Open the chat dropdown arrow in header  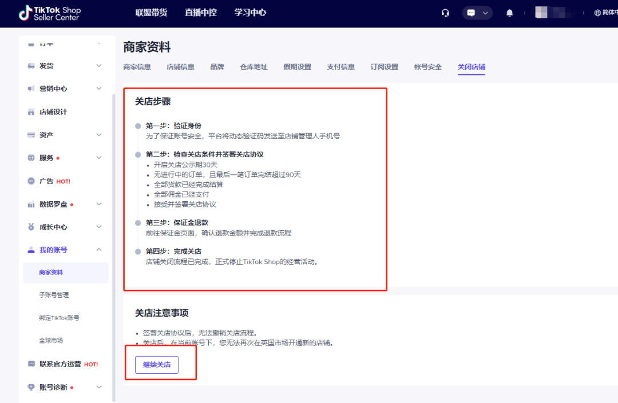[x=486, y=13]
